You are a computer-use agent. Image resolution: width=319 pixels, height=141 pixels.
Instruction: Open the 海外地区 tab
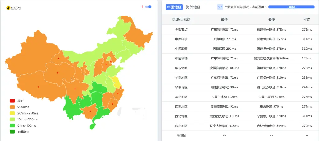point(193,7)
